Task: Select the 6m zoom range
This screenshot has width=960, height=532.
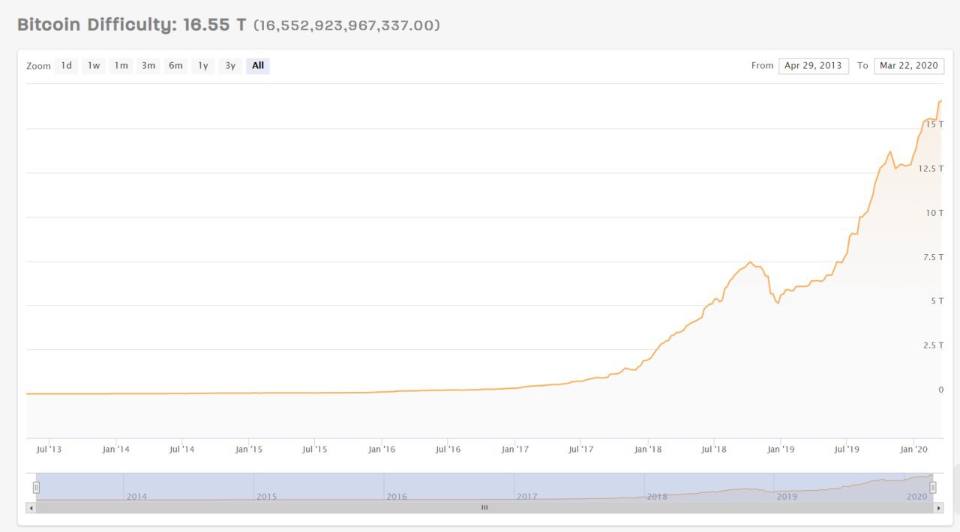Action: (x=175, y=66)
